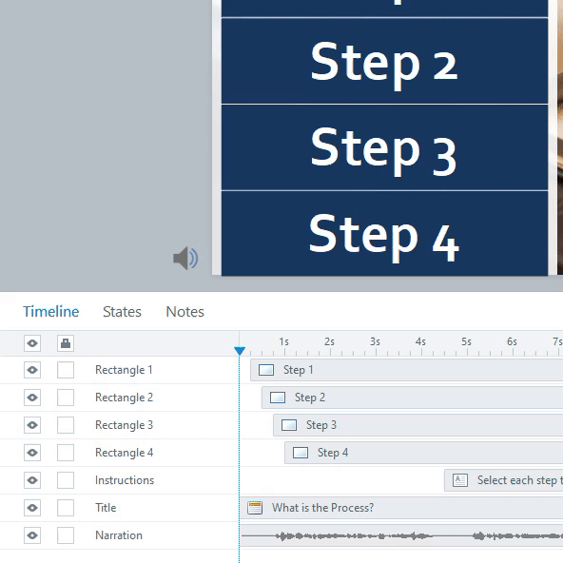
Task: Lock the Instructions object
Action: [66, 480]
